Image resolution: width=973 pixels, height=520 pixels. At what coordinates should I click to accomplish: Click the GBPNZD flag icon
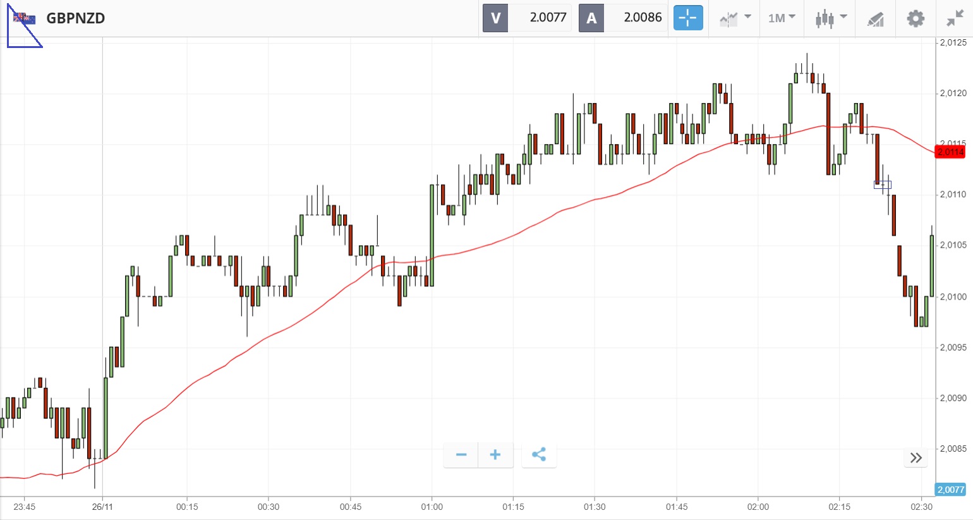(x=25, y=19)
